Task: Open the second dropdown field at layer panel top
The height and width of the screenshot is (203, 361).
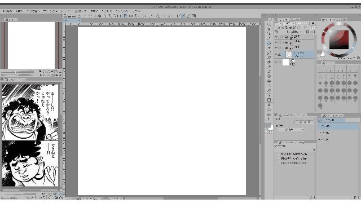Action: (289, 24)
